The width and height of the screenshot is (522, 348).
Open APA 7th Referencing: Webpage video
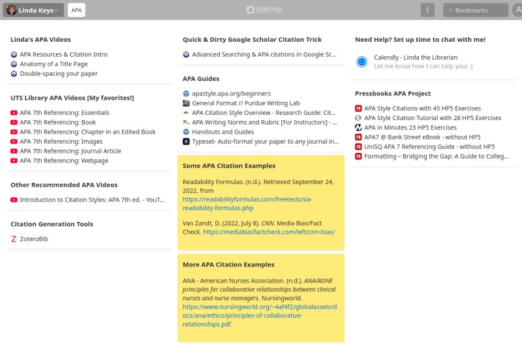pos(64,161)
